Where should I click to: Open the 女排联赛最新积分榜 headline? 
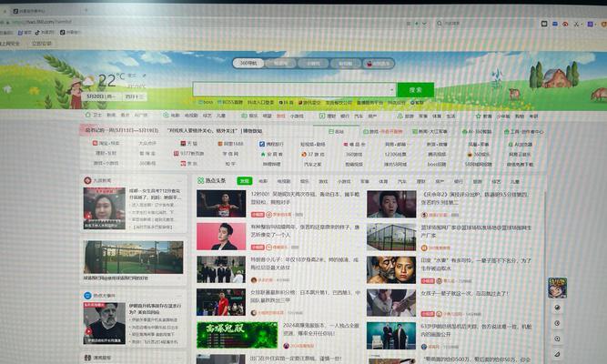point(306,297)
